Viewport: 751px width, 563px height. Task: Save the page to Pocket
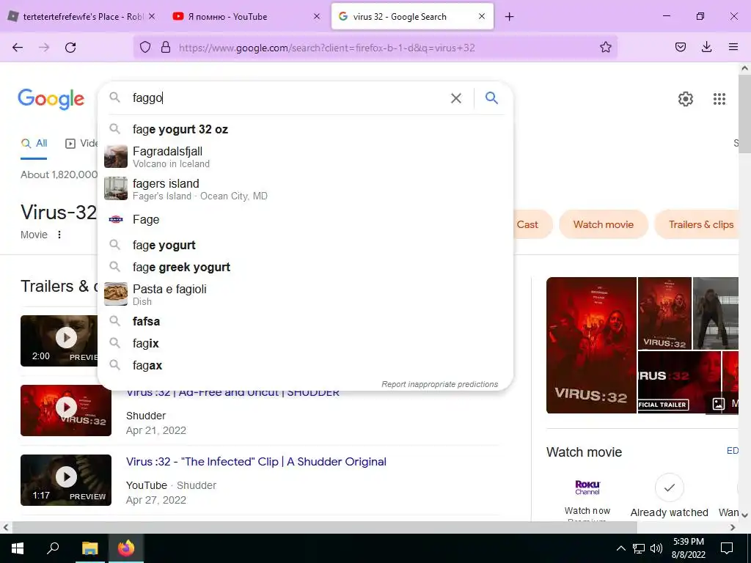(x=680, y=47)
